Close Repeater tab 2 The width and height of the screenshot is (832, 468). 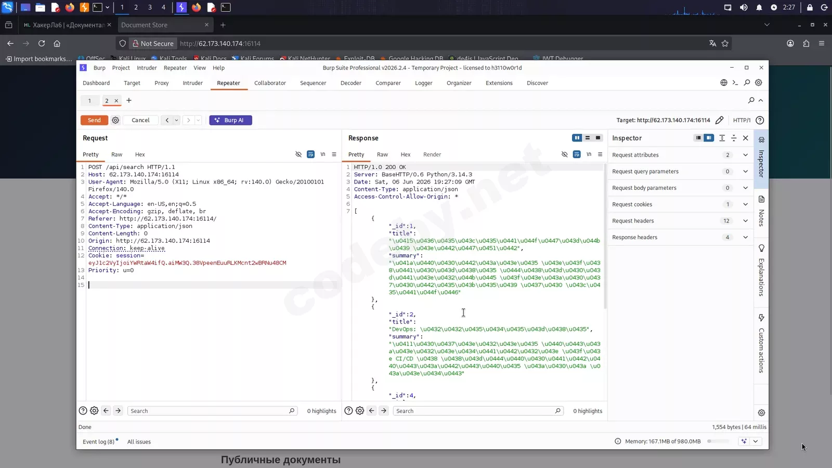(x=116, y=101)
